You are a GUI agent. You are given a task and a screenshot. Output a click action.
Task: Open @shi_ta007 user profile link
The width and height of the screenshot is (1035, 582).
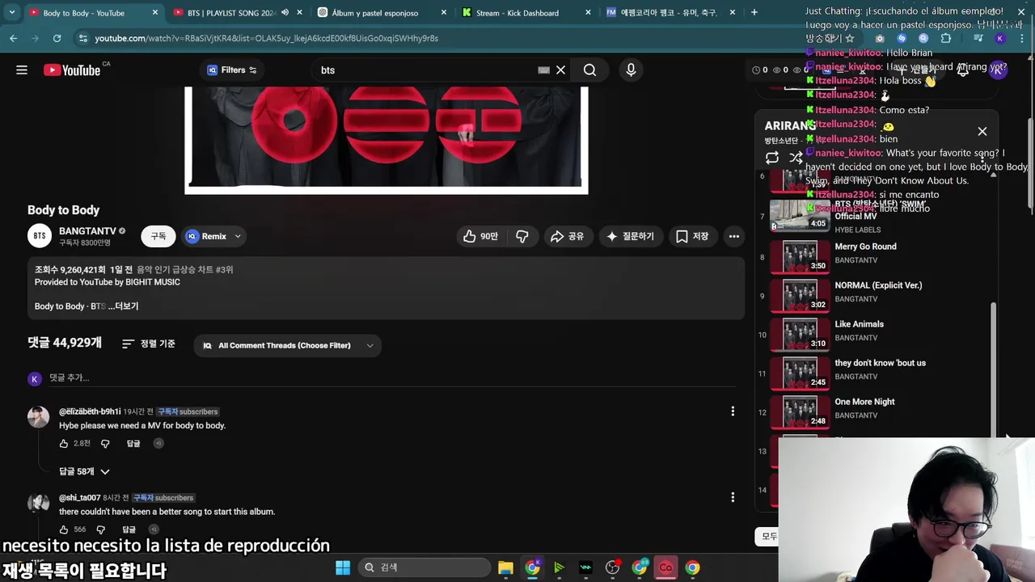coord(79,498)
